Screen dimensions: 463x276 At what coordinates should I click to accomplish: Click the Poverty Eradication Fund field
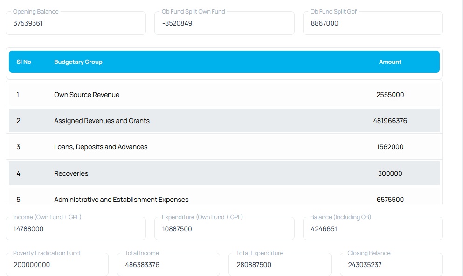tap(57, 264)
